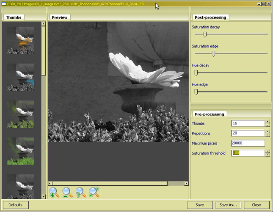Click the fit-to-window zoom icon

point(94,192)
